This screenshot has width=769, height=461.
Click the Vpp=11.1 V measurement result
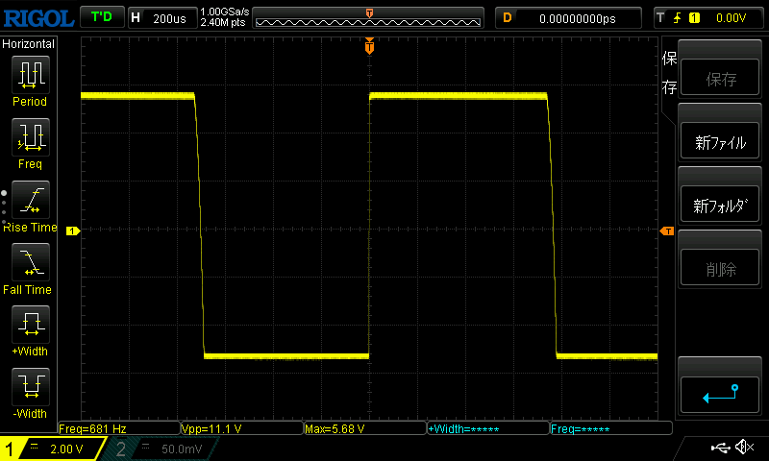(x=242, y=428)
